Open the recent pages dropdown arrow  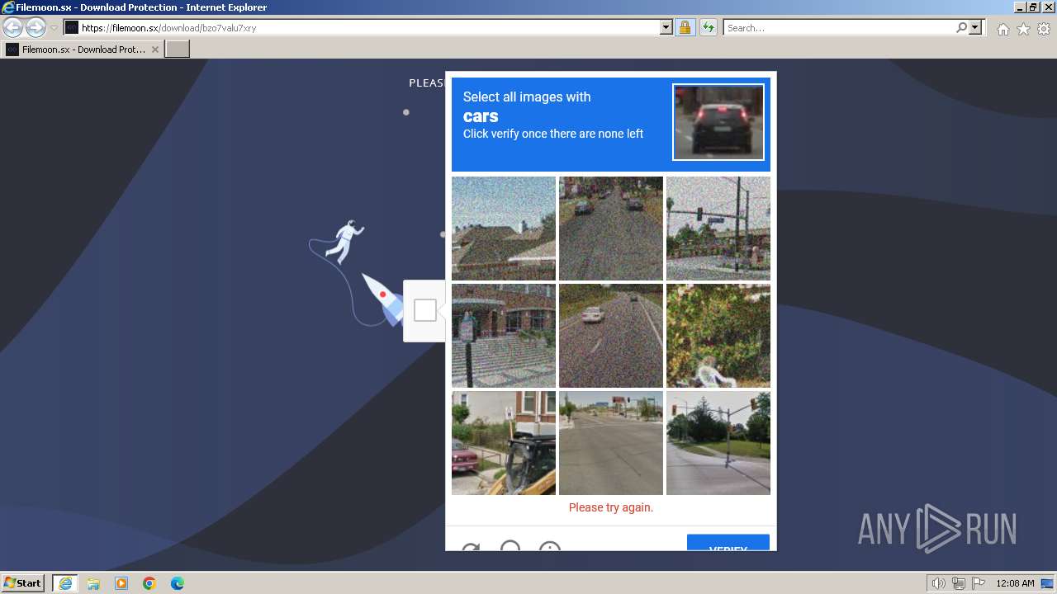click(54, 28)
